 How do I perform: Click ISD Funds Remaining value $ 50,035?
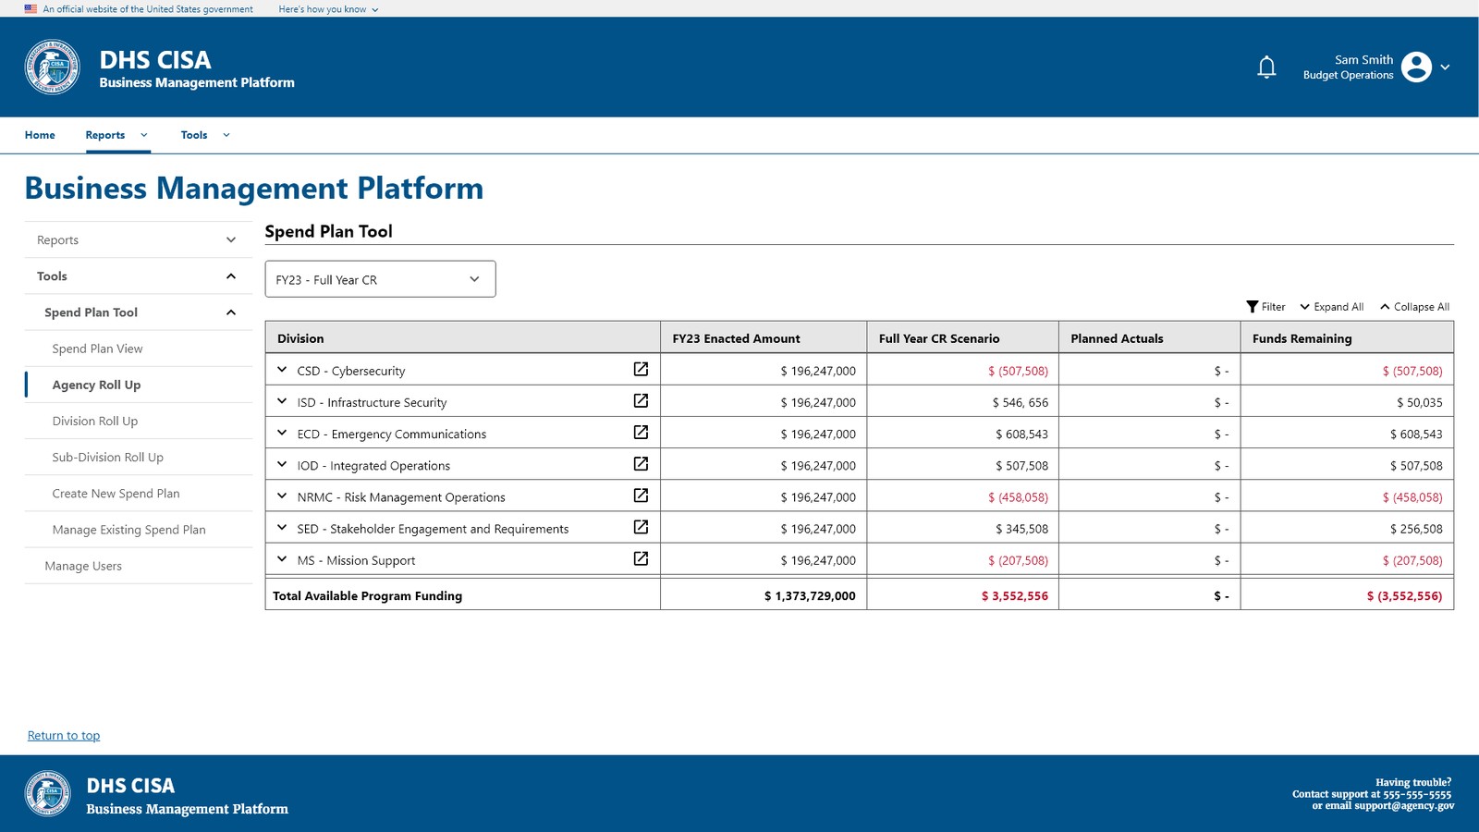[1419, 403]
